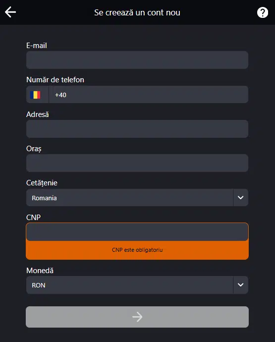Open the RON currency selection

point(129,285)
